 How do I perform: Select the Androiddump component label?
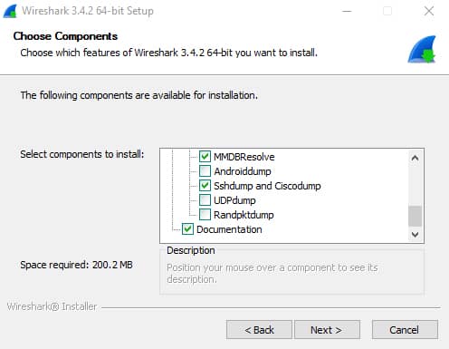click(243, 171)
